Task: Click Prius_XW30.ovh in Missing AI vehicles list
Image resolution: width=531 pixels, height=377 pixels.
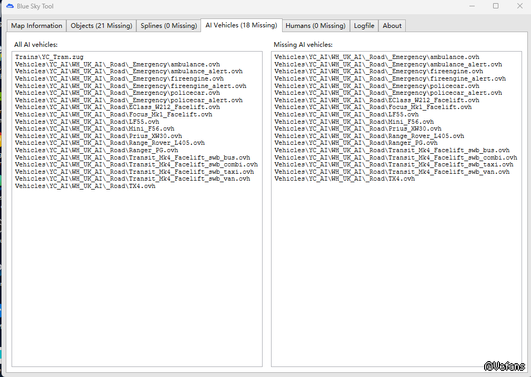Action: pos(358,128)
